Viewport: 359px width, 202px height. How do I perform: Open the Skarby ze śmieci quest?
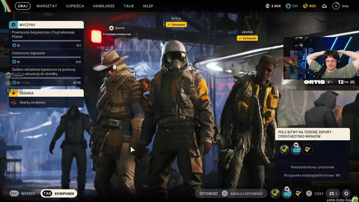coord(46,102)
